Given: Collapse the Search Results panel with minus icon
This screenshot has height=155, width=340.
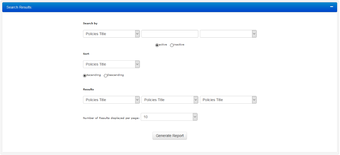Looking at the screenshot, I should (332, 7).
